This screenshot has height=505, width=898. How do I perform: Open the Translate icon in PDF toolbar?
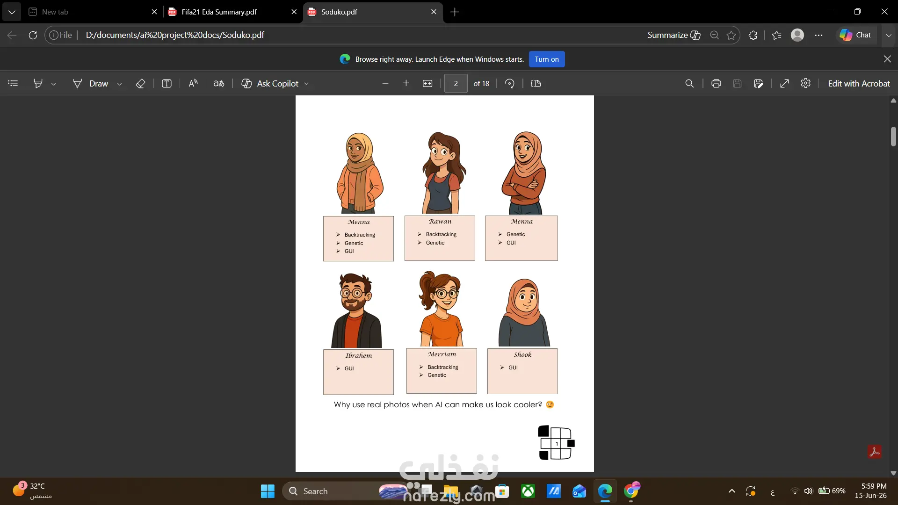(219, 83)
